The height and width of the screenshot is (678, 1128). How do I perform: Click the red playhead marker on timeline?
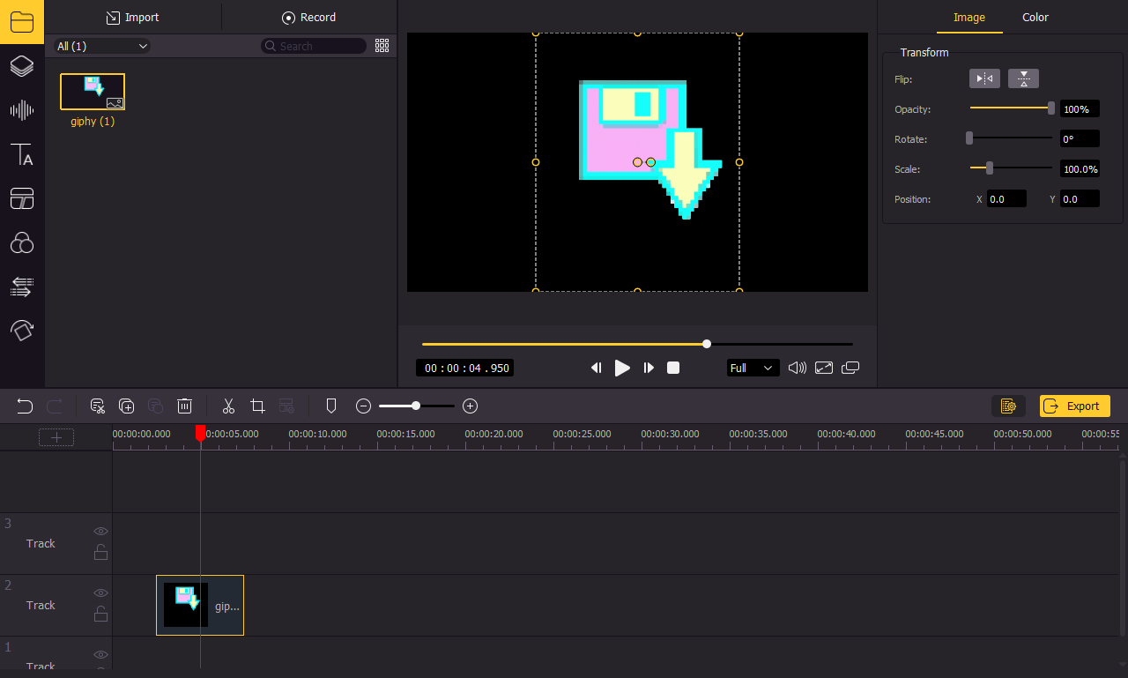click(x=200, y=433)
